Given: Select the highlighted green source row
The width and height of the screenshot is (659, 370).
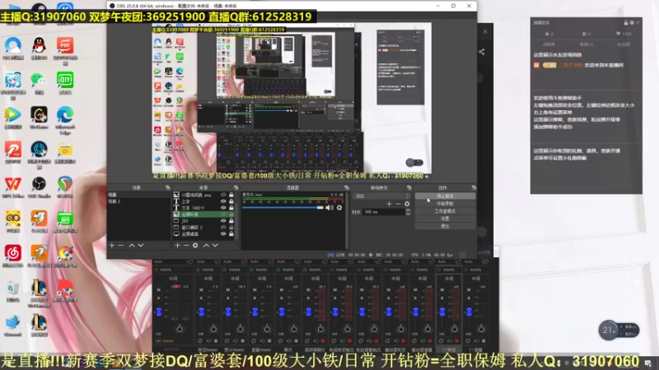Looking at the screenshot, I should [203, 215].
